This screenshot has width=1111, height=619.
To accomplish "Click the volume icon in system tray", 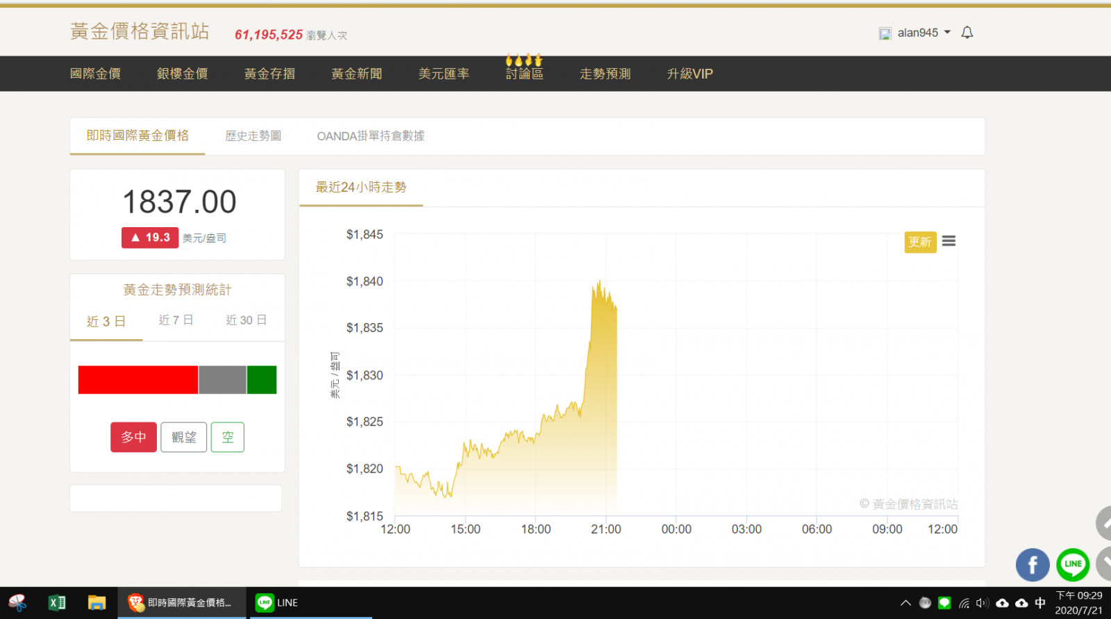I will (x=982, y=603).
